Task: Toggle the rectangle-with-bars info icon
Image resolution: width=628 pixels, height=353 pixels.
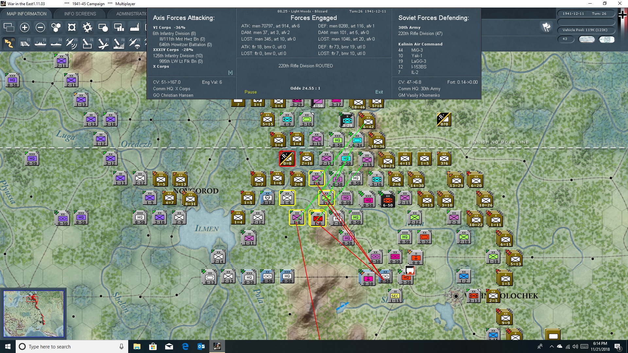Action: coord(119,27)
